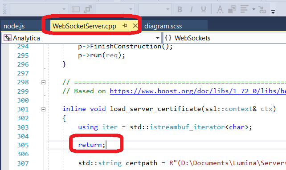Click the toolbar drag grip handle
The height and width of the screenshot is (170, 286).
point(5,9)
